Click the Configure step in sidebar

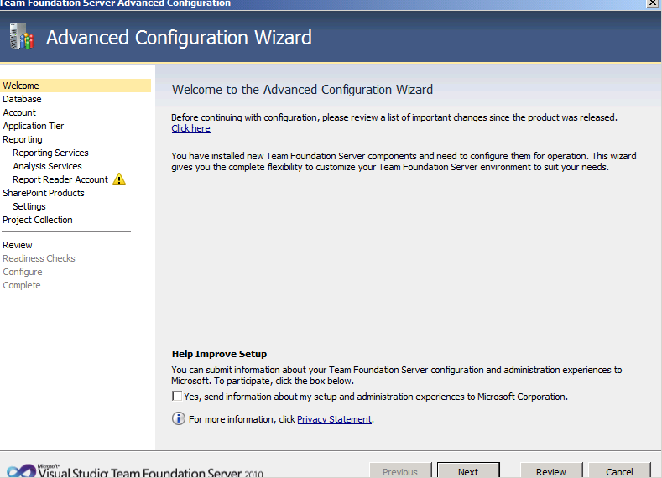point(23,272)
